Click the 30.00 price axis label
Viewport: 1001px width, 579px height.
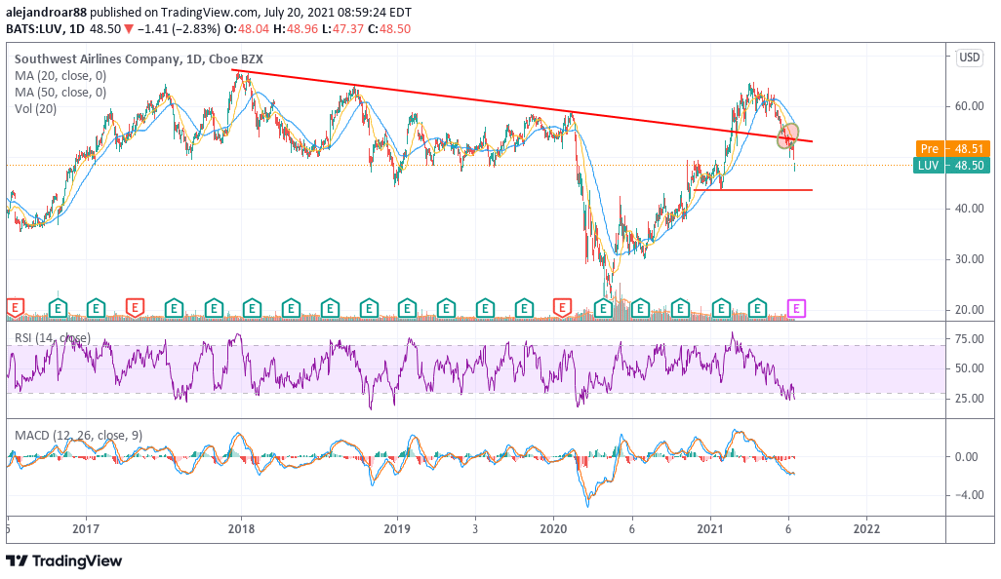click(969, 259)
